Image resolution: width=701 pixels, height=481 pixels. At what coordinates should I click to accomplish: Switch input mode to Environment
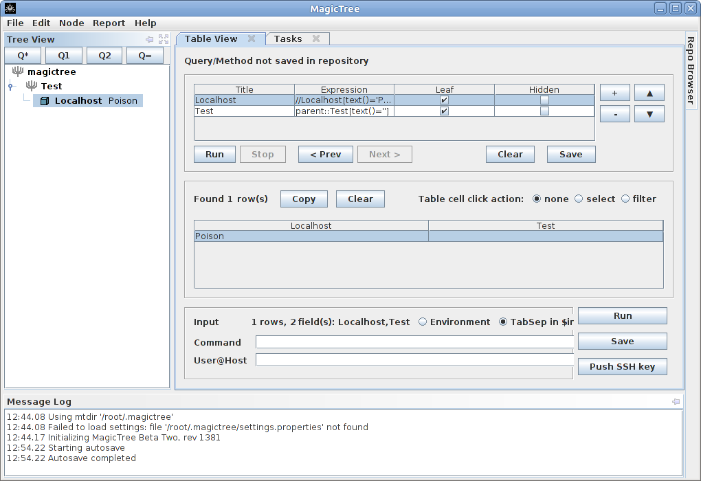[x=424, y=321]
